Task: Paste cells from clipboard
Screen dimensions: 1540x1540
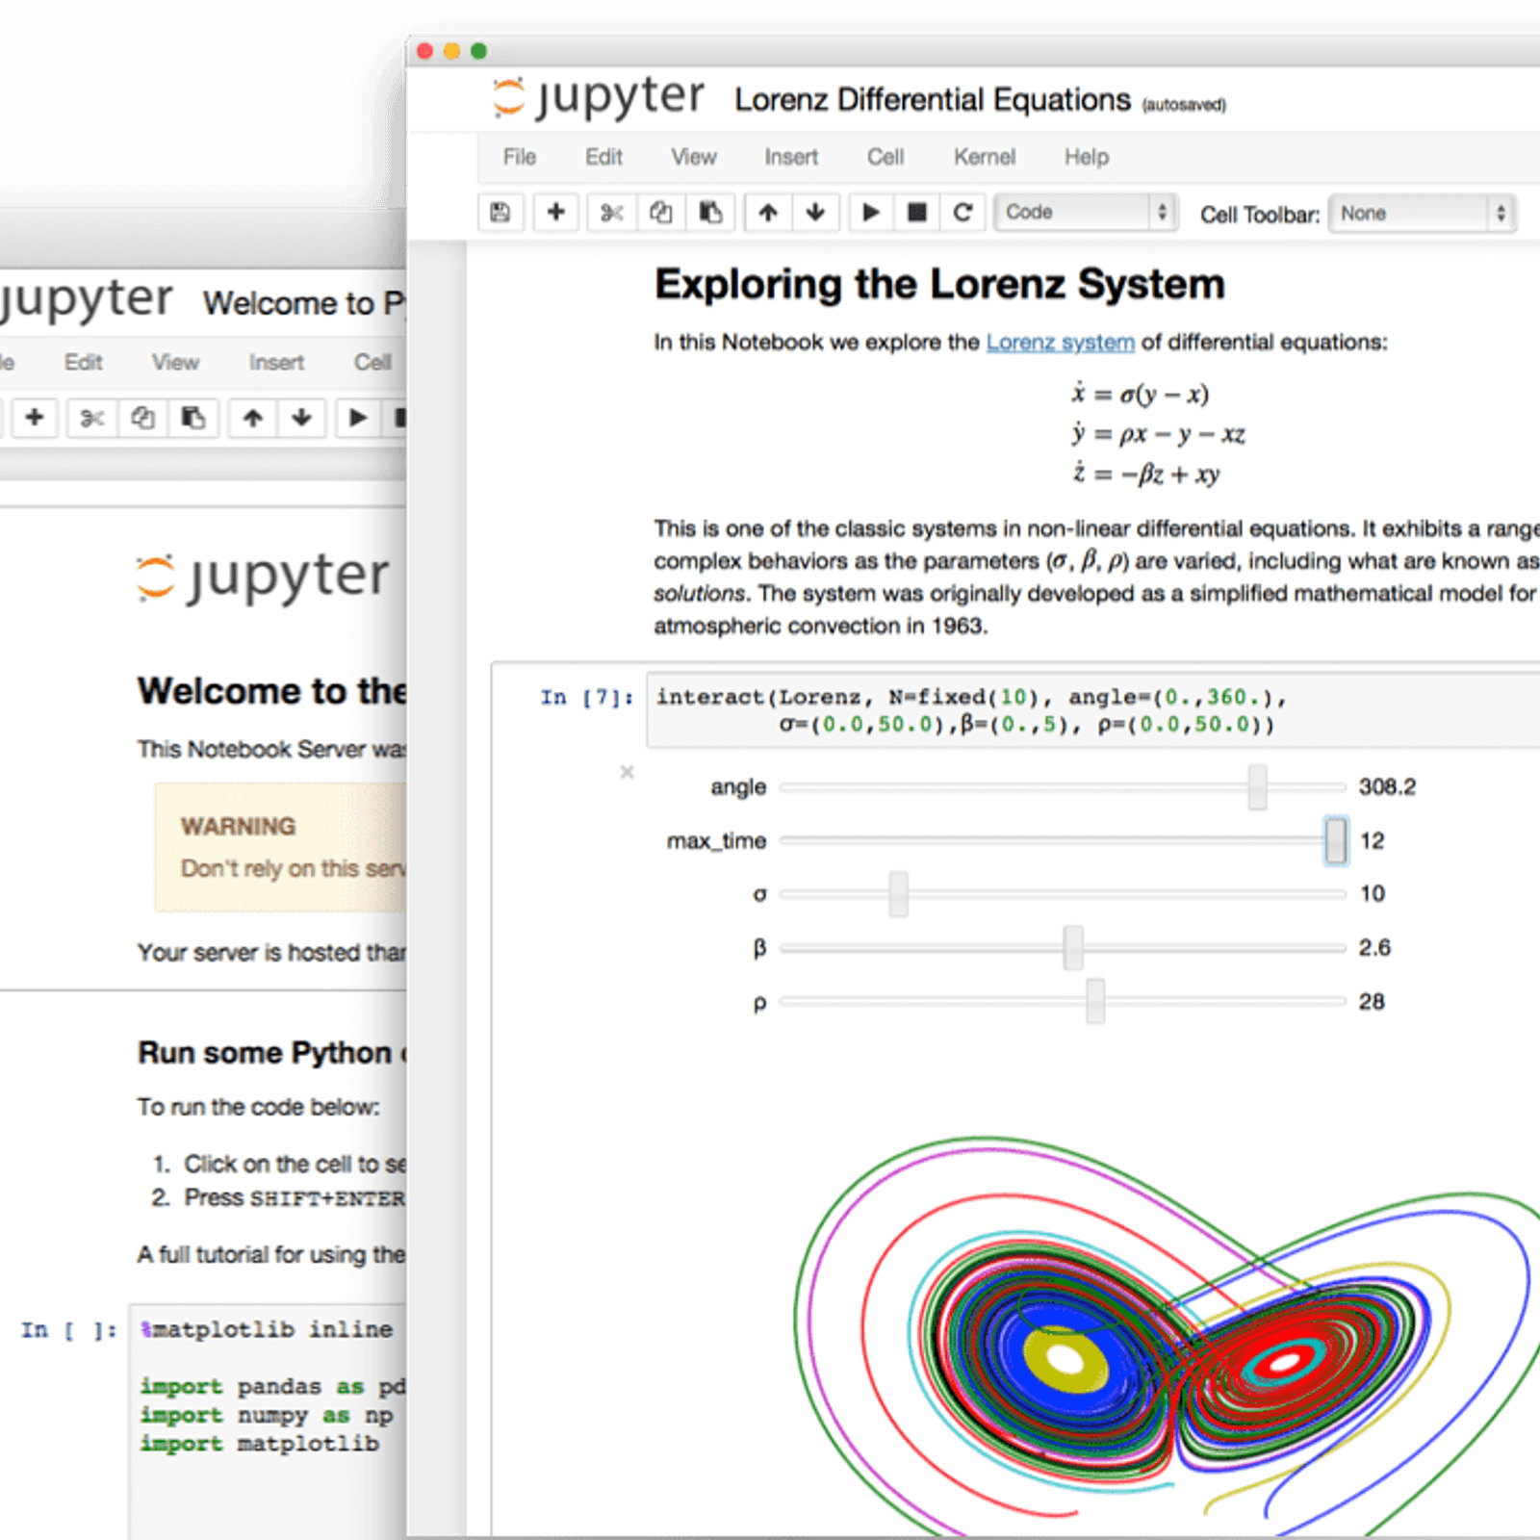Action: (x=711, y=213)
